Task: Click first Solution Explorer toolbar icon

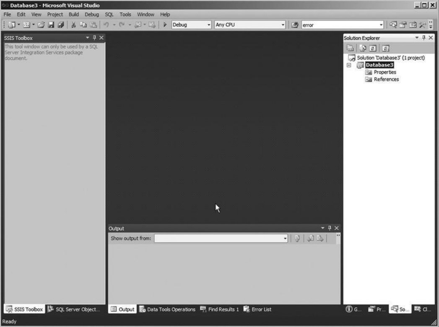Action: [x=350, y=48]
